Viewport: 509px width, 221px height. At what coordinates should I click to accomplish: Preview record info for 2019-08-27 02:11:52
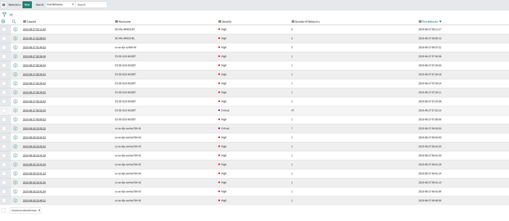point(15,29)
